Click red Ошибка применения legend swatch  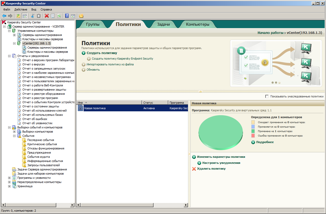253,136
